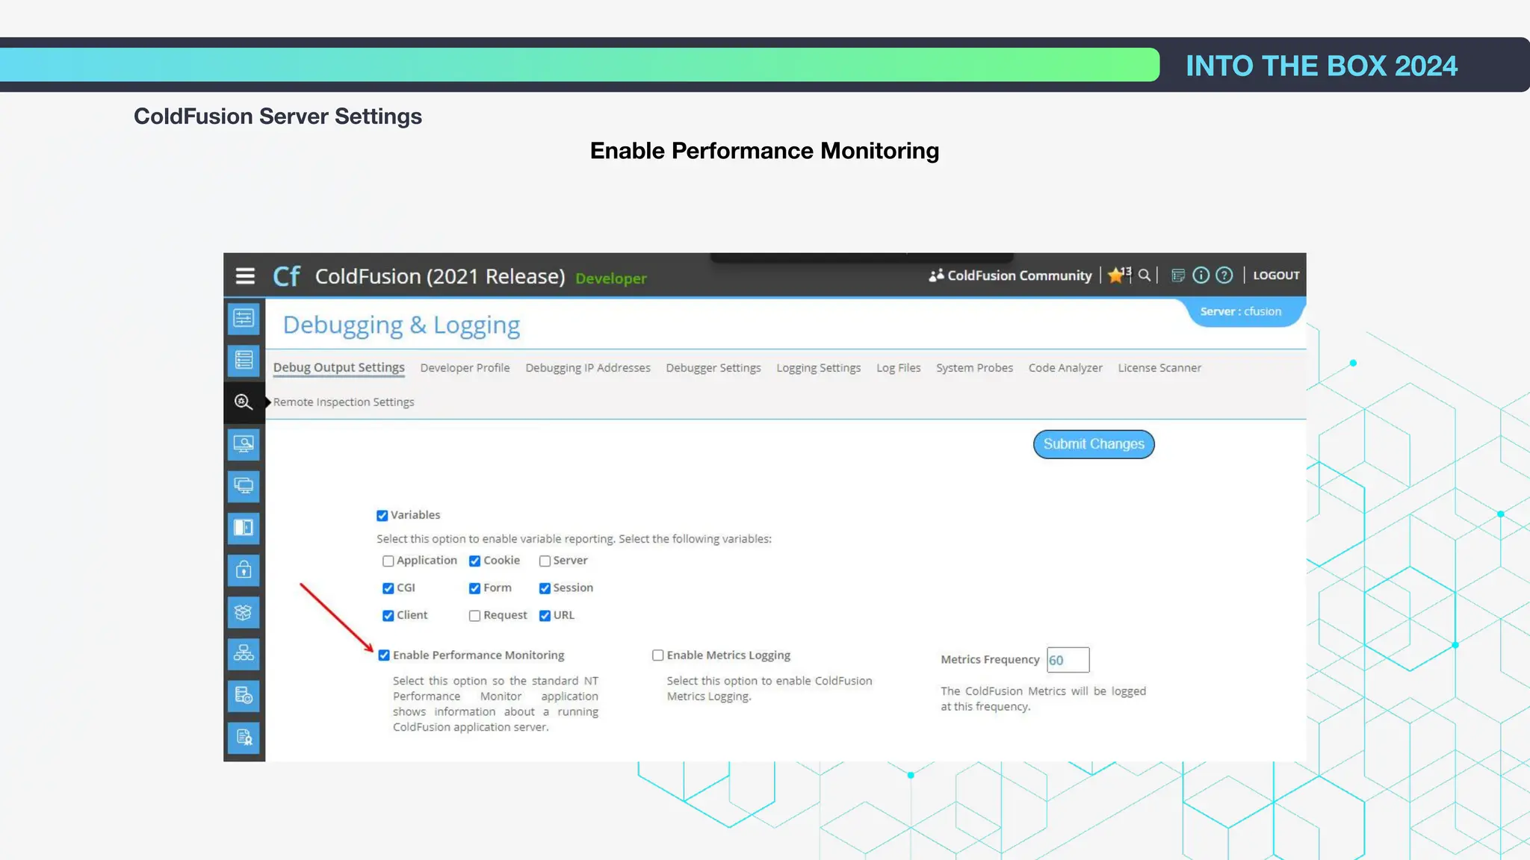Viewport: 1530px width, 860px height.
Task: Uncheck the Session variable checkbox
Action: click(545, 588)
